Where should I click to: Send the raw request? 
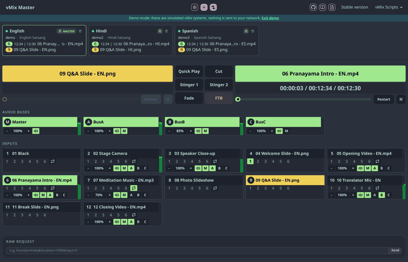point(395,250)
